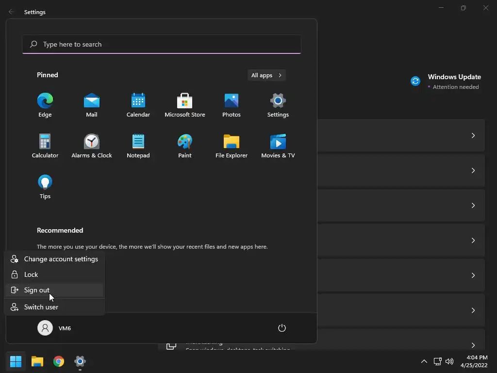Open Google Chrome from taskbar
Viewport: 497px width, 373px height.
[59, 361]
